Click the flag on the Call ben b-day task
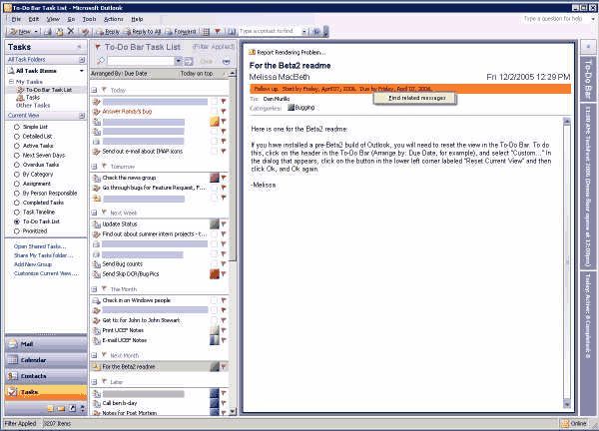The width and height of the screenshot is (599, 431). (x=224, y=403)
